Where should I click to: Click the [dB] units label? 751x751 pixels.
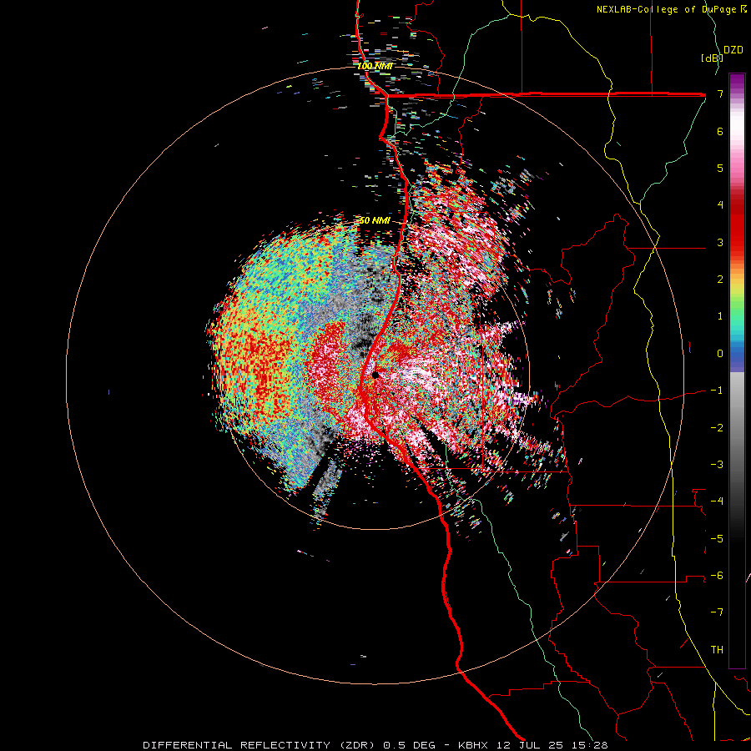[712, 58]
